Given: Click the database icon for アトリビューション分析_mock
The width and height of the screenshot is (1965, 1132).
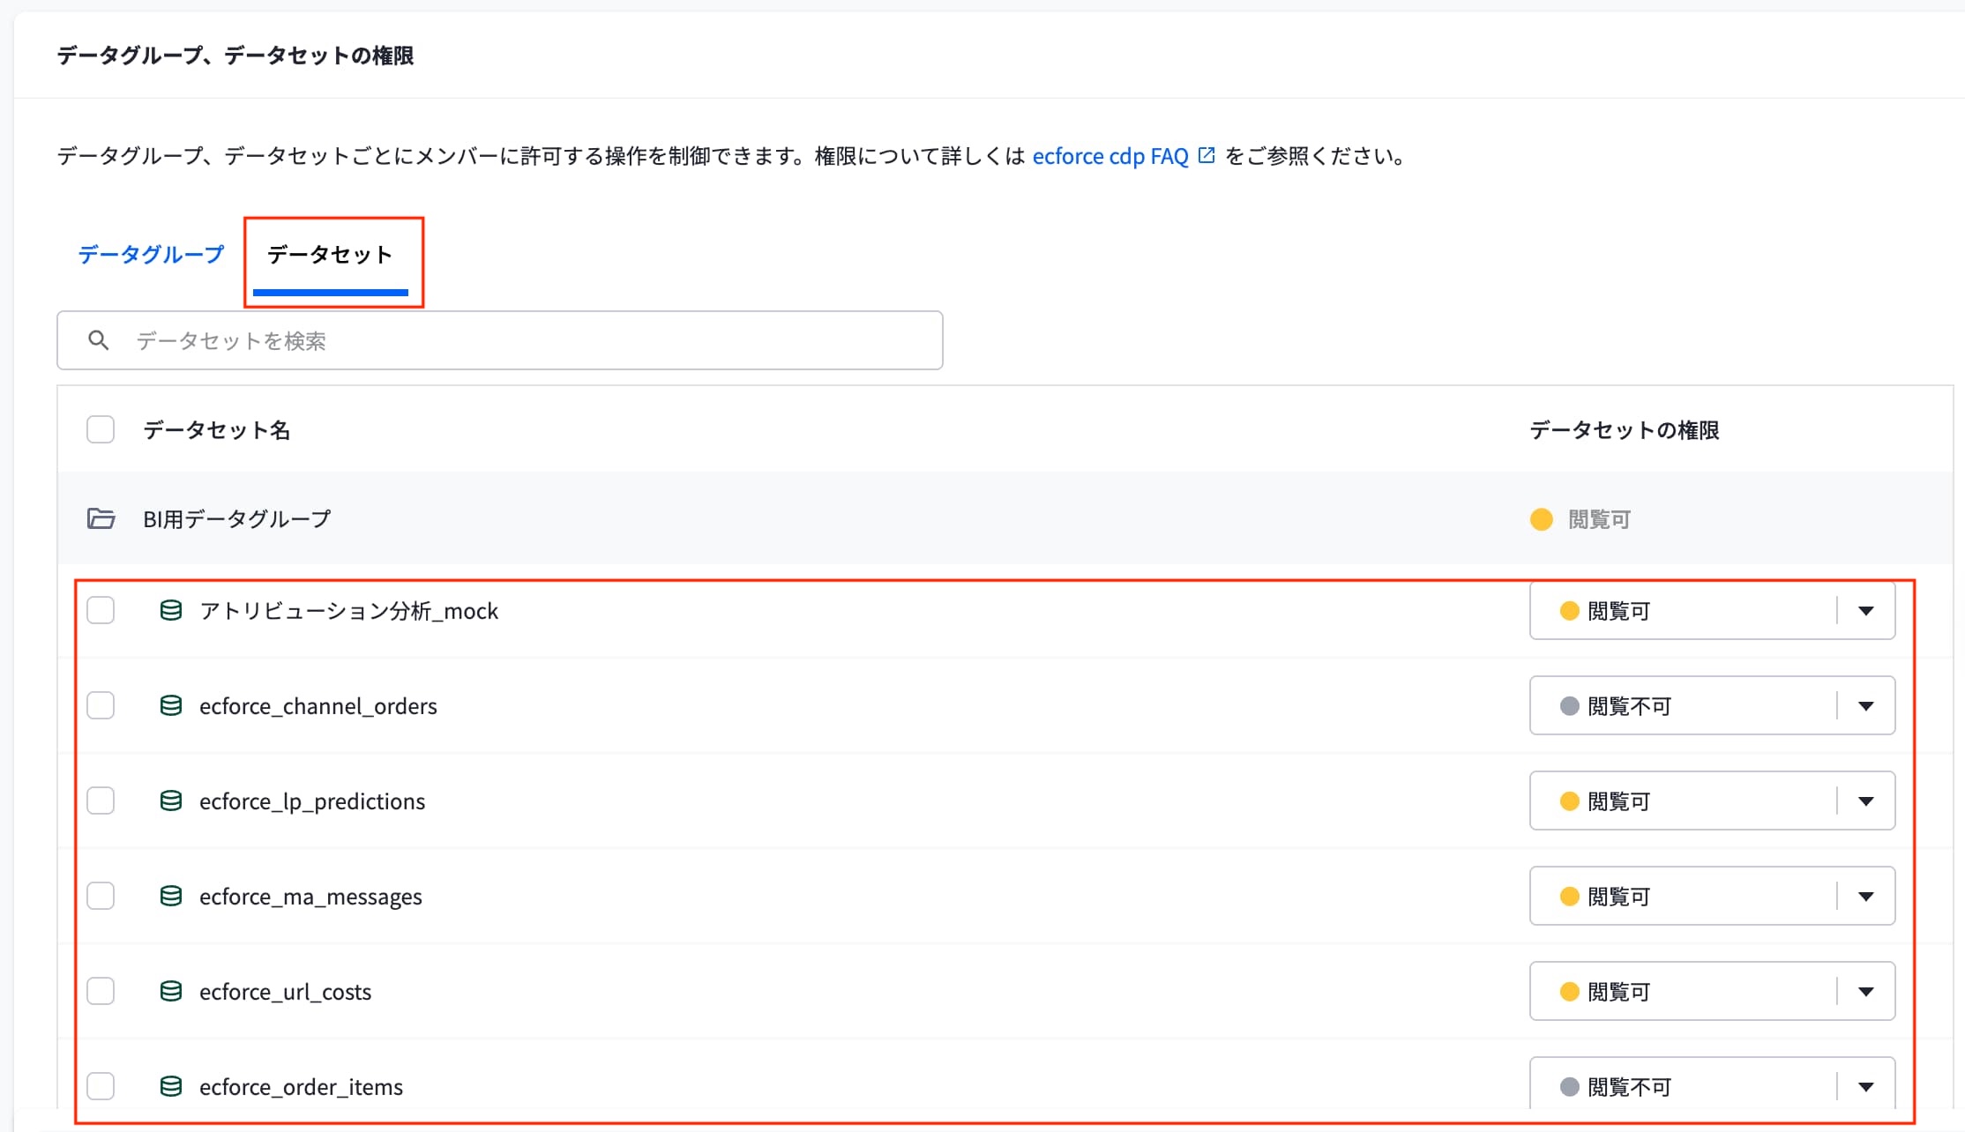Looking at the screenshot, I should click(171, 610).
